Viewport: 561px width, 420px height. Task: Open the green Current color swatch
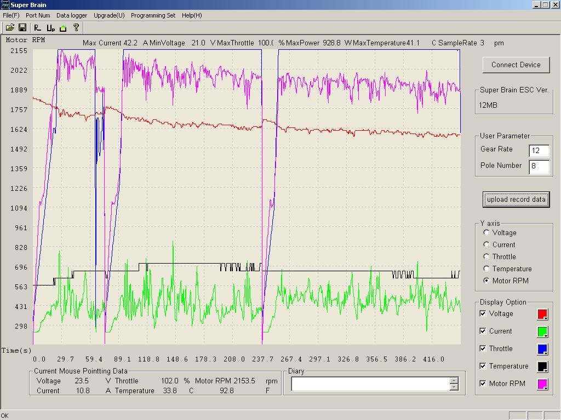click(x=542, y=331)
